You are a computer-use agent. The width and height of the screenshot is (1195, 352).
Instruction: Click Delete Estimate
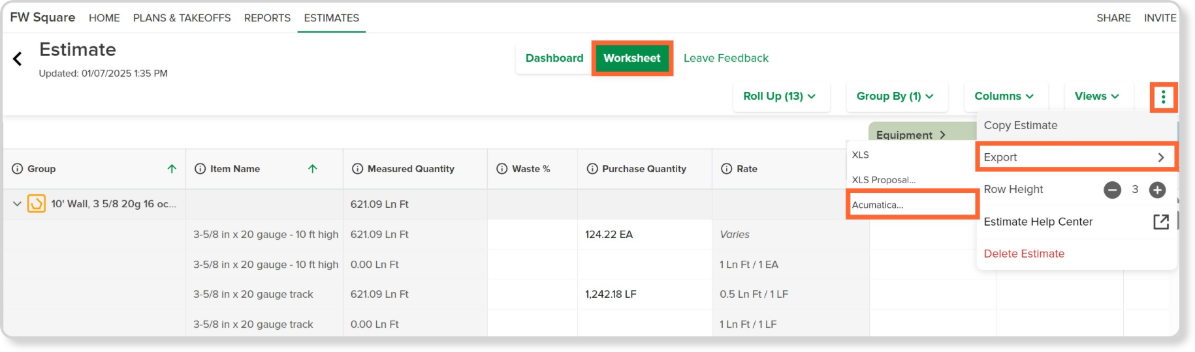point(1024,254)
